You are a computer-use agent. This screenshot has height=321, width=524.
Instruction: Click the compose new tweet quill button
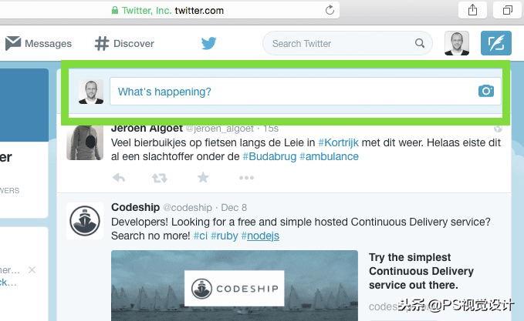click(x=496, y=43)
